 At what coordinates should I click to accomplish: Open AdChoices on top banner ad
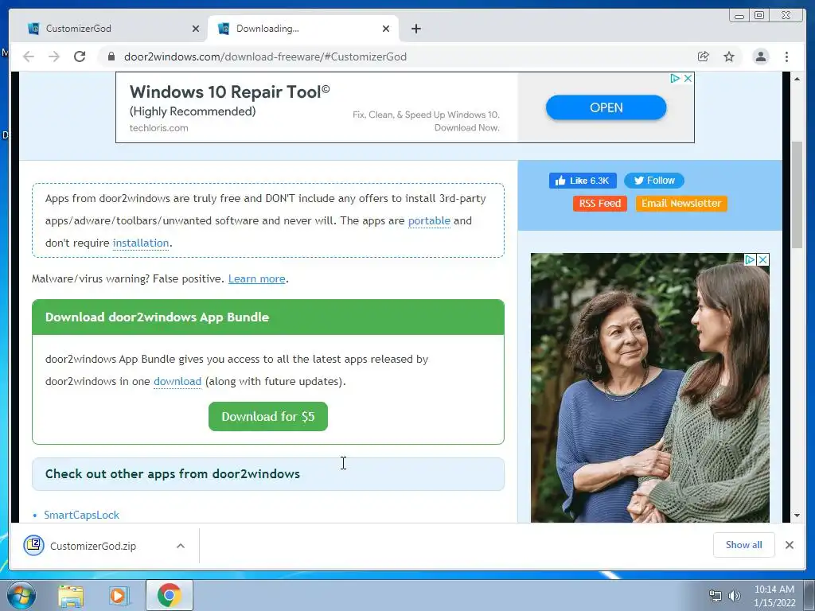coord(675,79)
